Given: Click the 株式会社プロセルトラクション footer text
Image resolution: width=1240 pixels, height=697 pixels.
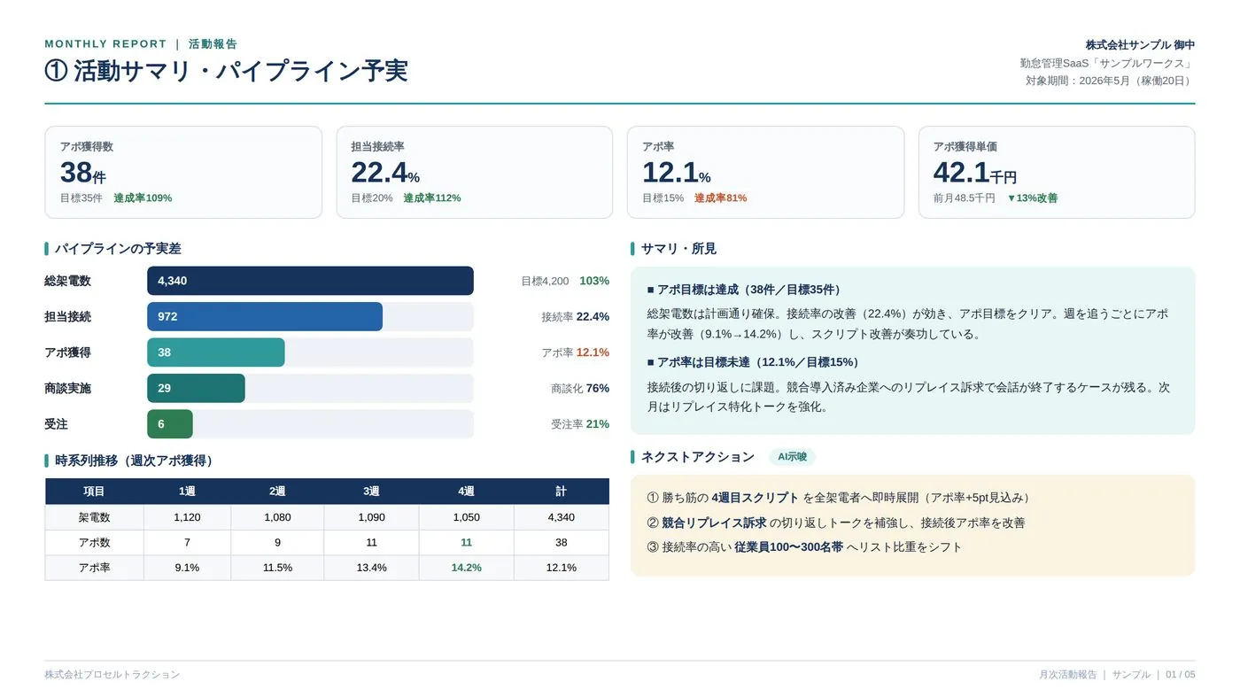Looking at the screenshot, I should [x=112, y=675].
